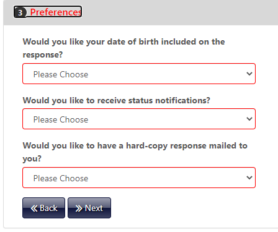The height and width of the screenshot is (232, 278).
Task: Click the hard-copy response question label
Action: (135, 152)
